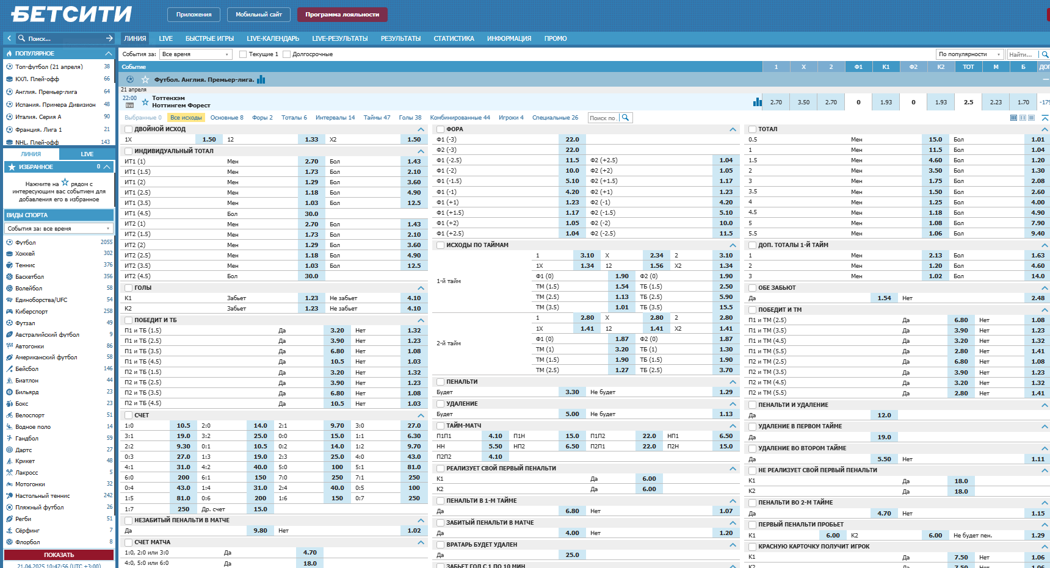1050x568 pixels.
Task: Click magnifier in outcomes search box
Action: click(625, 118)
